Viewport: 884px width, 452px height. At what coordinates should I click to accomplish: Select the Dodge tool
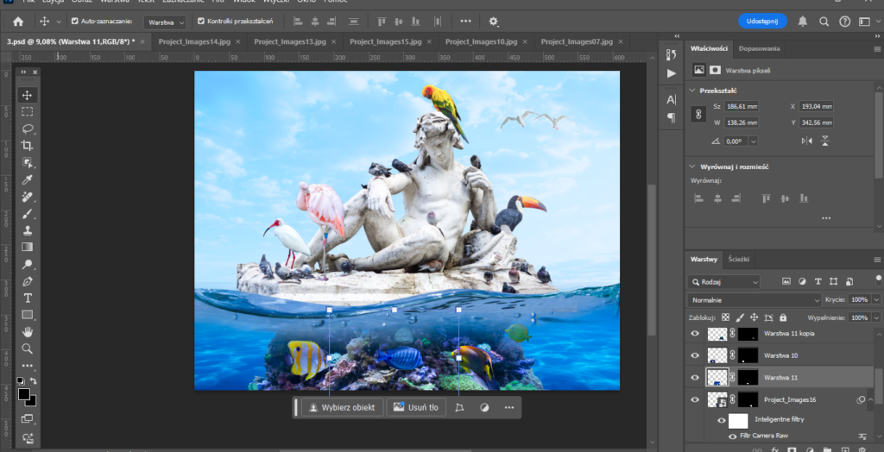coord(27,264)
